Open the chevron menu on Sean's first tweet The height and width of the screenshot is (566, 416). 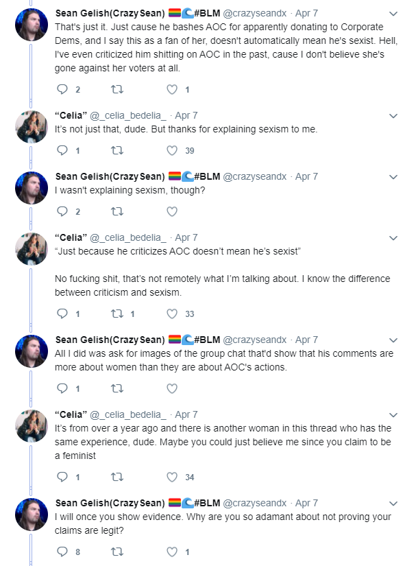click(x=393, y=14)
